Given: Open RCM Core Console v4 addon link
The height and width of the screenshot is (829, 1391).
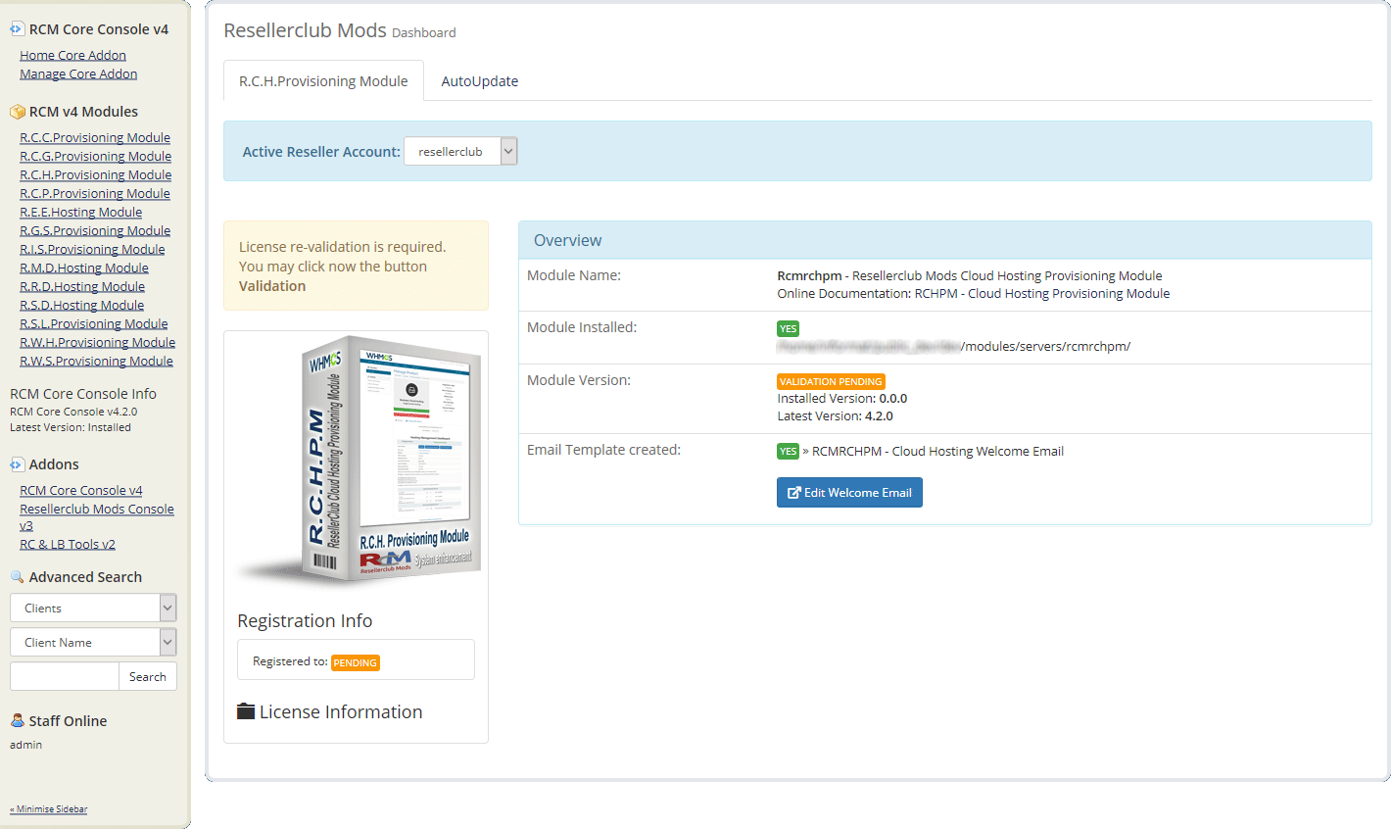Looking at the screenshot, I should pos(81,490).
